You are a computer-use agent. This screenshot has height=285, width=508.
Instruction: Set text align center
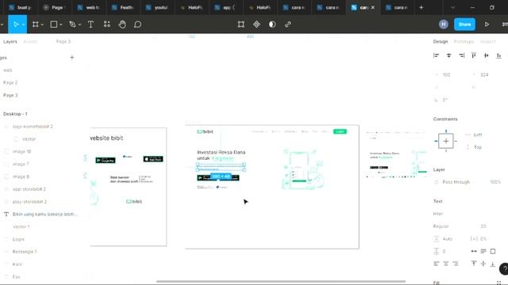click(446, 264)
